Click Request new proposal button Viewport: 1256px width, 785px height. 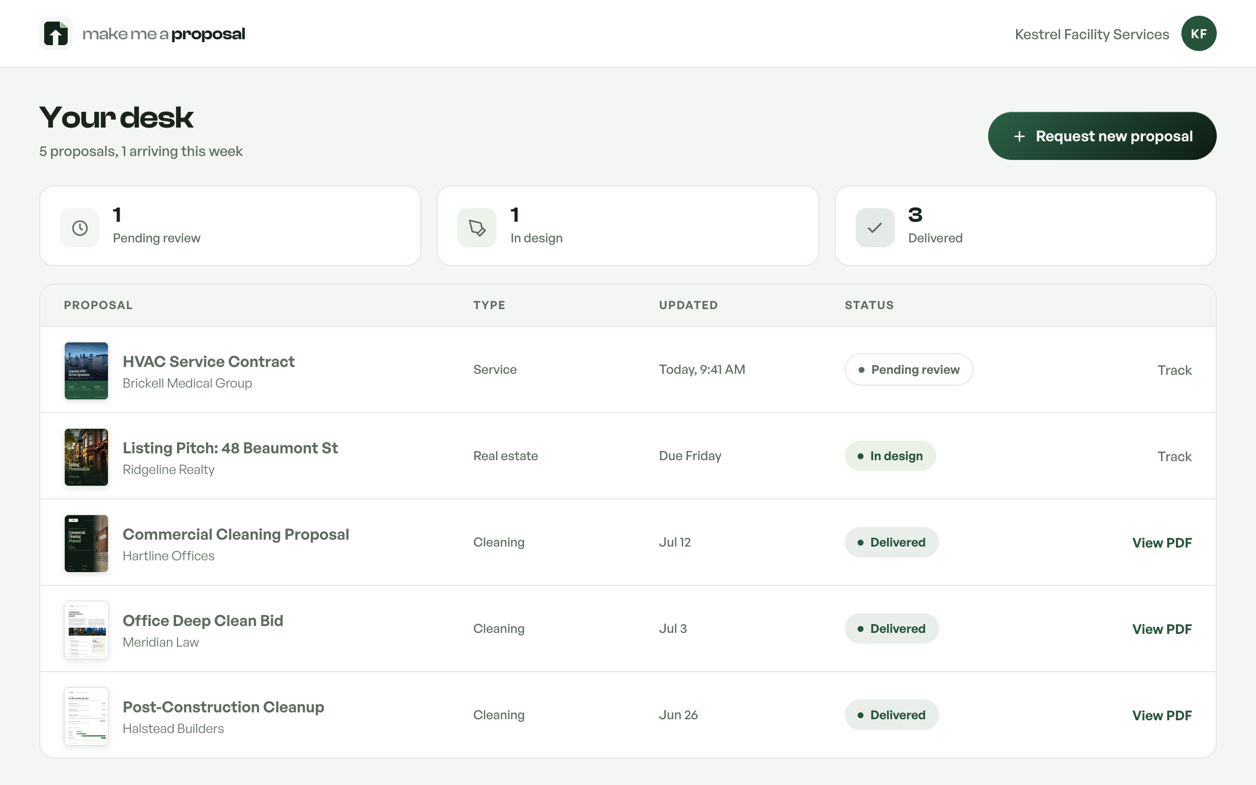pos(1102,136)
